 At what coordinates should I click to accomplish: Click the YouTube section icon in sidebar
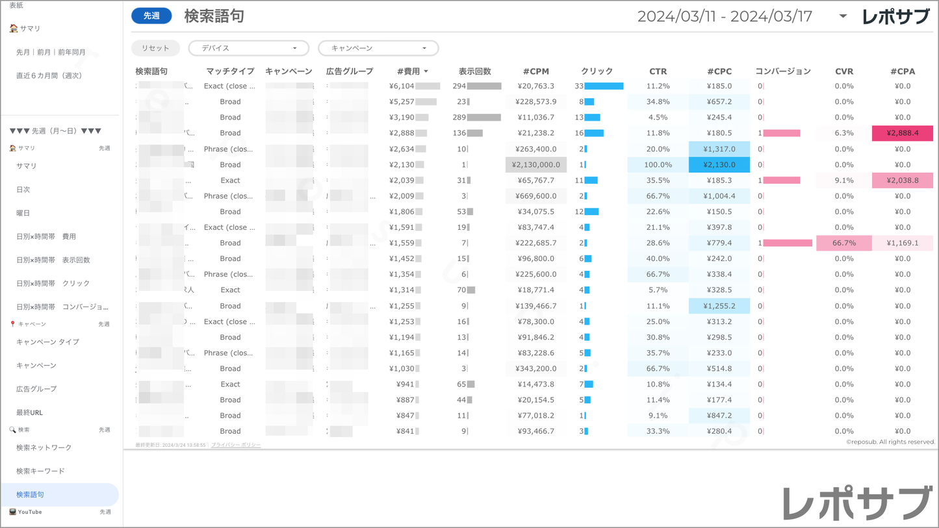12,512
